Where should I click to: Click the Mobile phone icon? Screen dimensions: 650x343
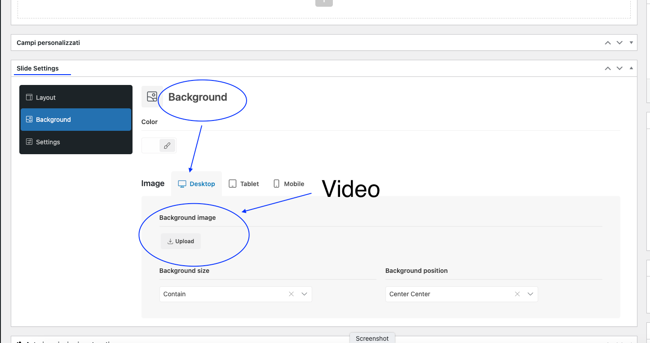point(277,183)
